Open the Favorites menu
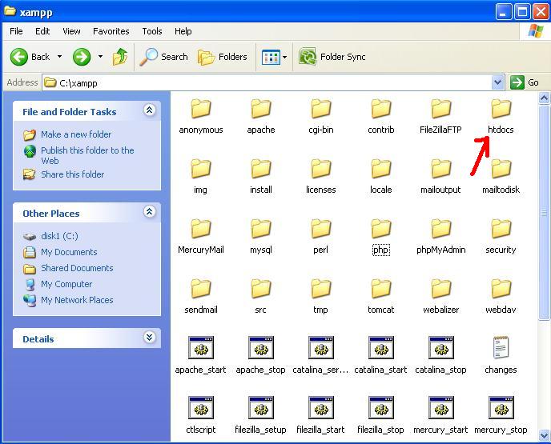This screenshot has height=444, width=551. coord(111,31)
